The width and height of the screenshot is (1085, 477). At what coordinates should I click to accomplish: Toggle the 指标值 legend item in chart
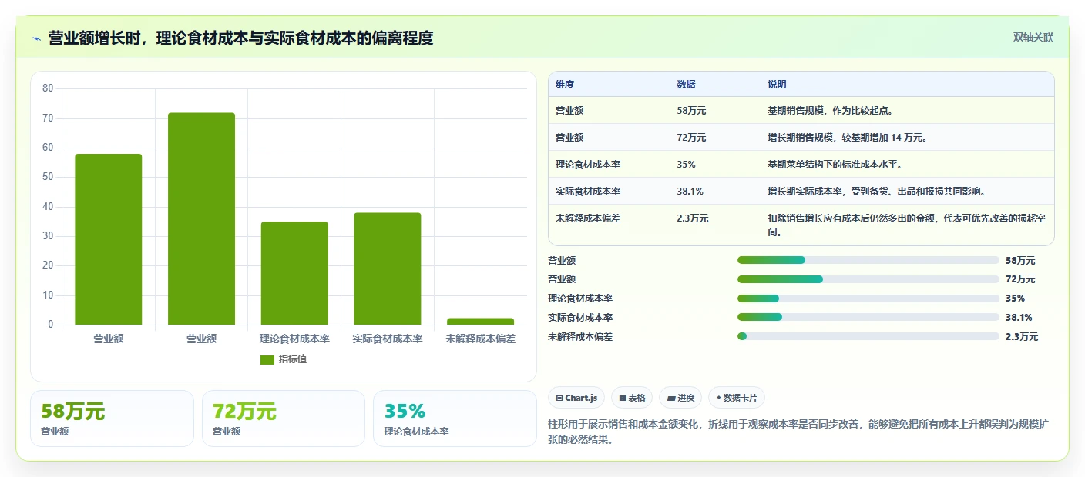click(284, 359)
